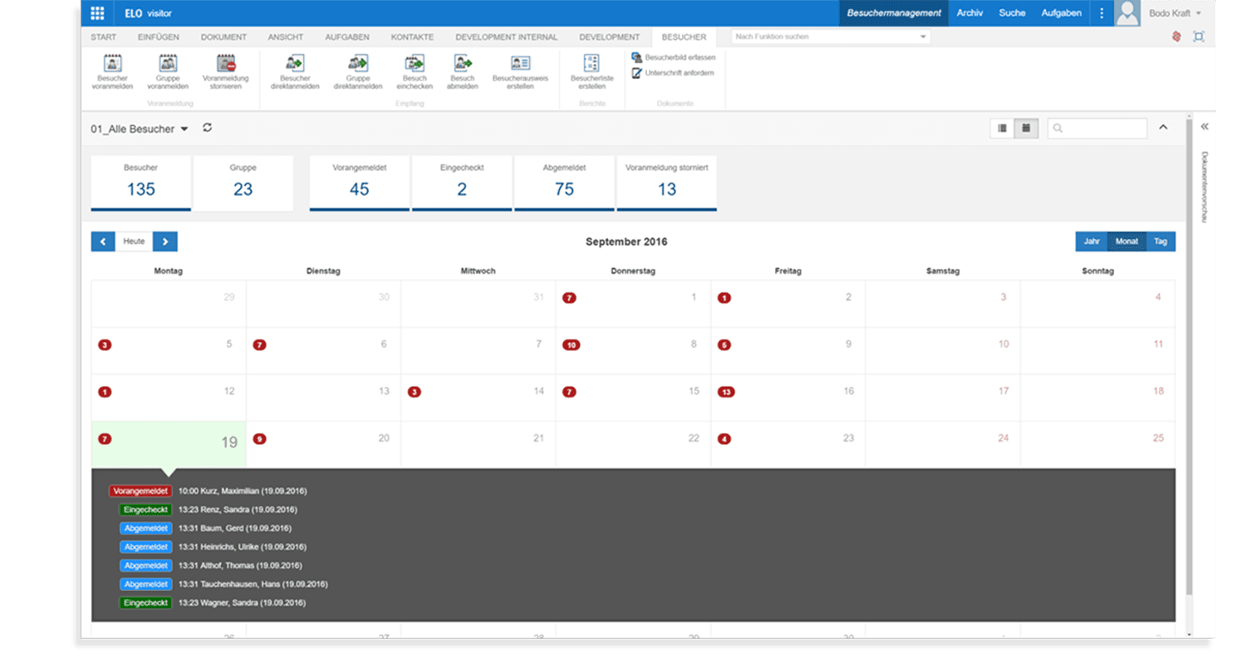
Task: Open the KONTAKTE ribbon tab
Action: click(412, 37)
